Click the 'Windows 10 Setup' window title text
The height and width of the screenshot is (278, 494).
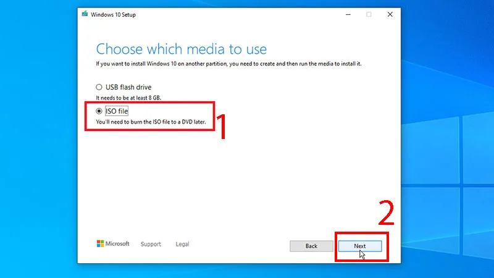click(x=113, y=14)
